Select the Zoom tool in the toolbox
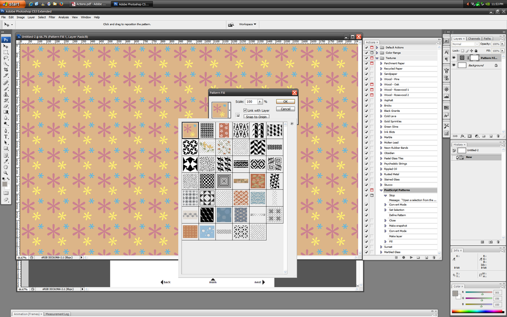507x317 pixels. (6, 172)
